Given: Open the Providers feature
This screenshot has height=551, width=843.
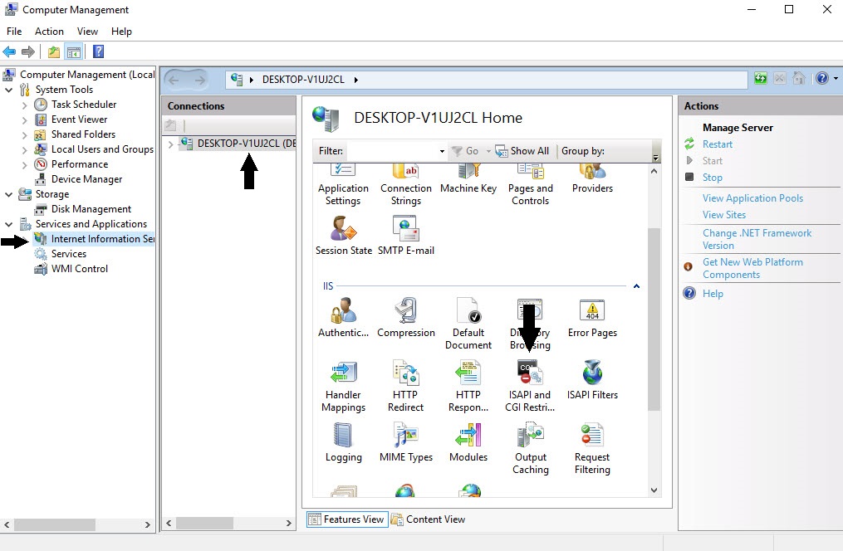Looking at the screenshot, I should (x=592, y=180).
